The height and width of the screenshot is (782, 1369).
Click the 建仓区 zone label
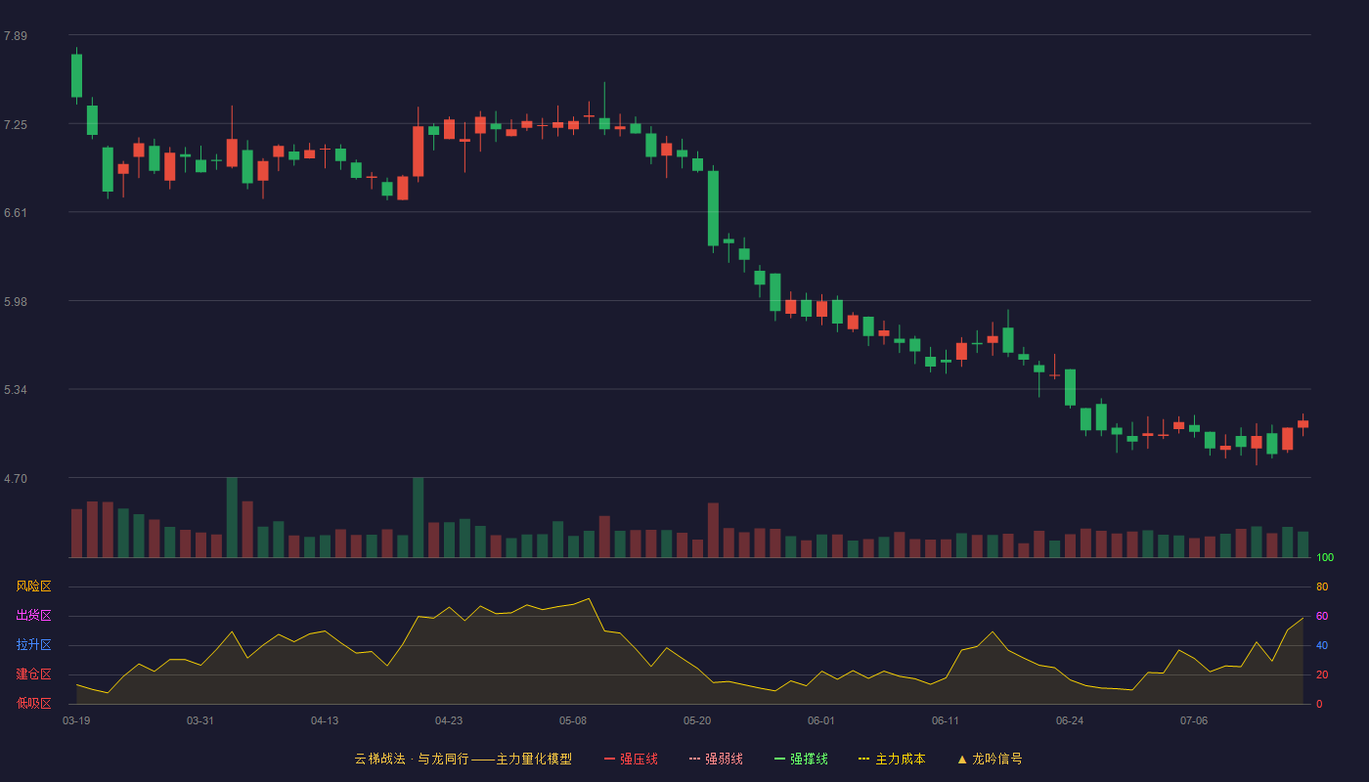(x=33, y=674)
